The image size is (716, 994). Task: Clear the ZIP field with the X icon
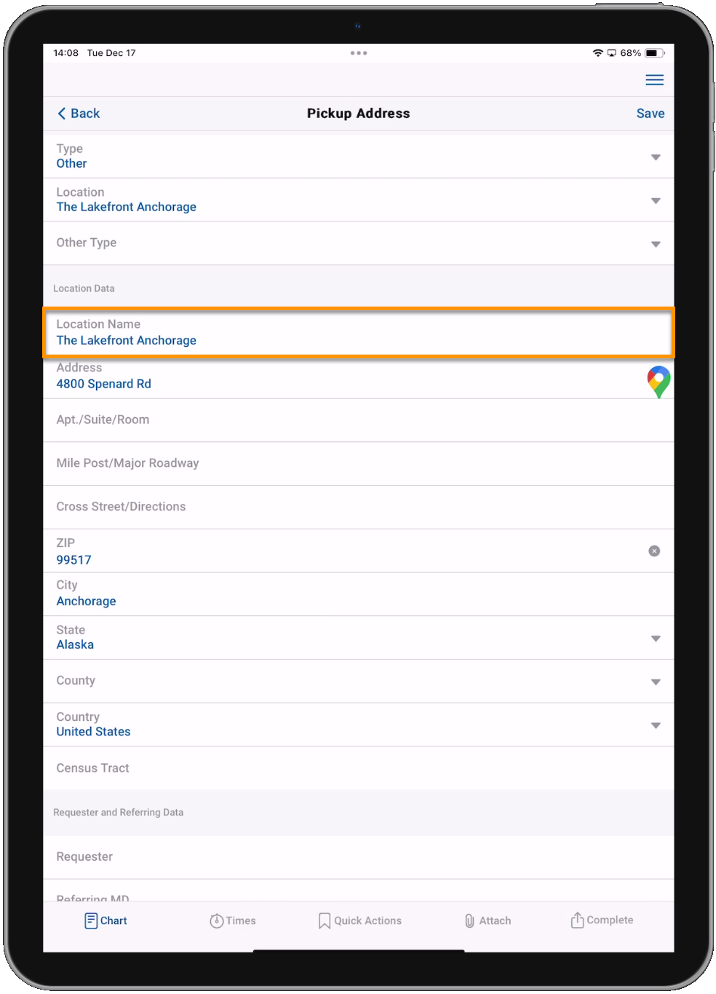[654, 551]
